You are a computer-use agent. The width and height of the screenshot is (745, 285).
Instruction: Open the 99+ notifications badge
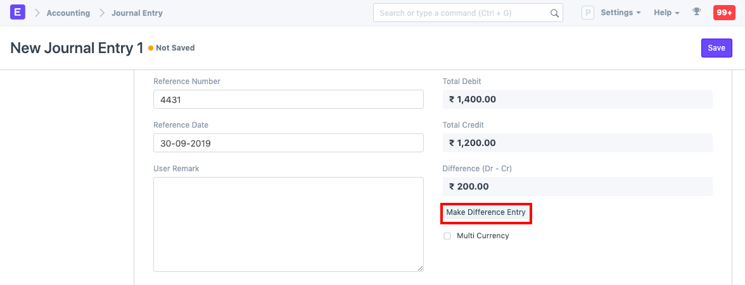click(x=723, y=13)
